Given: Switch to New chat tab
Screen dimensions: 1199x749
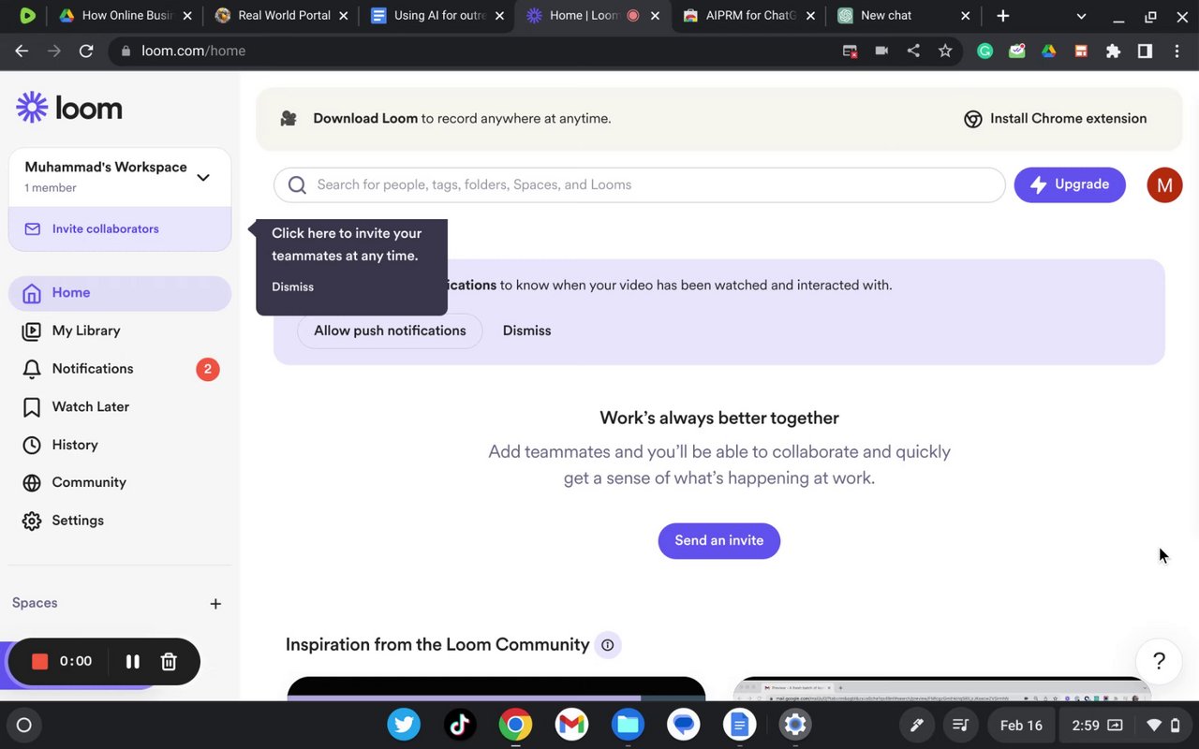Looking at the screenshot, I should point(903,16).
